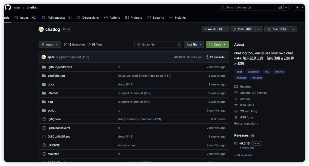Open the Insights tab

point(177,18)
